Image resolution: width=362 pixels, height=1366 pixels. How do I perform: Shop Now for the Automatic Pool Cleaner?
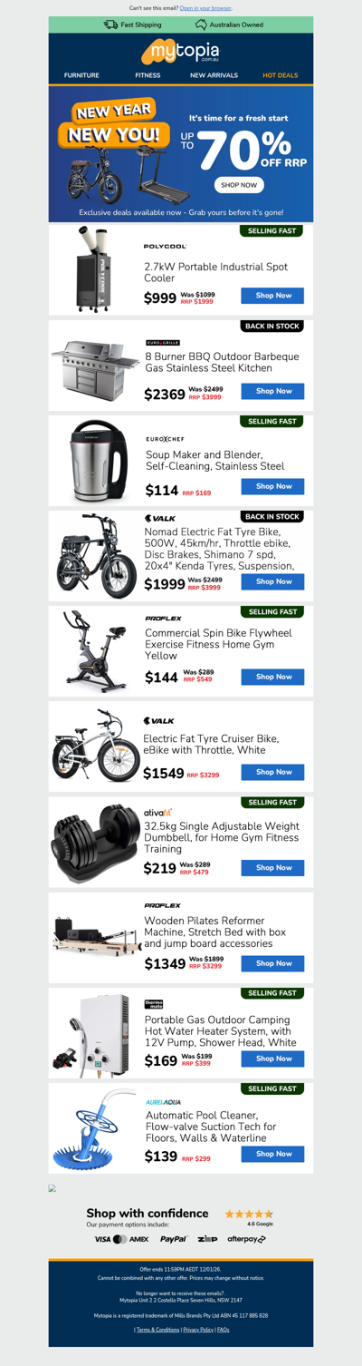click(x=272, y=1154)
